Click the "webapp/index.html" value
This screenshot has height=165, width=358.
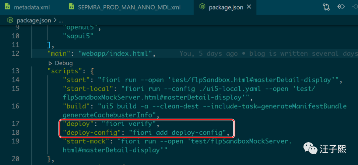[115, 54]
